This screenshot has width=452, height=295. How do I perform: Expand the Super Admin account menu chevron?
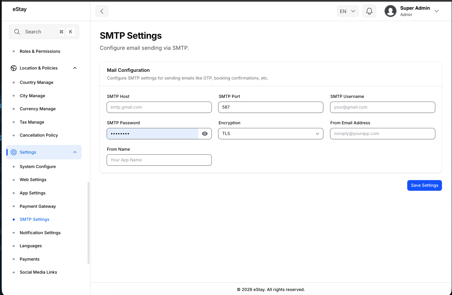click(x=437, y=11)
